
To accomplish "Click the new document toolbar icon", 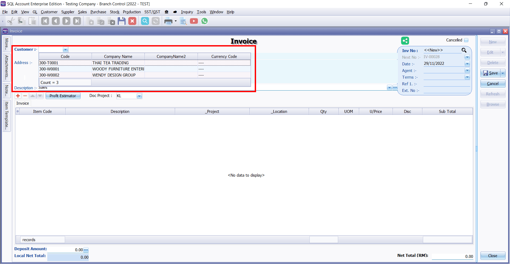I will coord(90,21).
